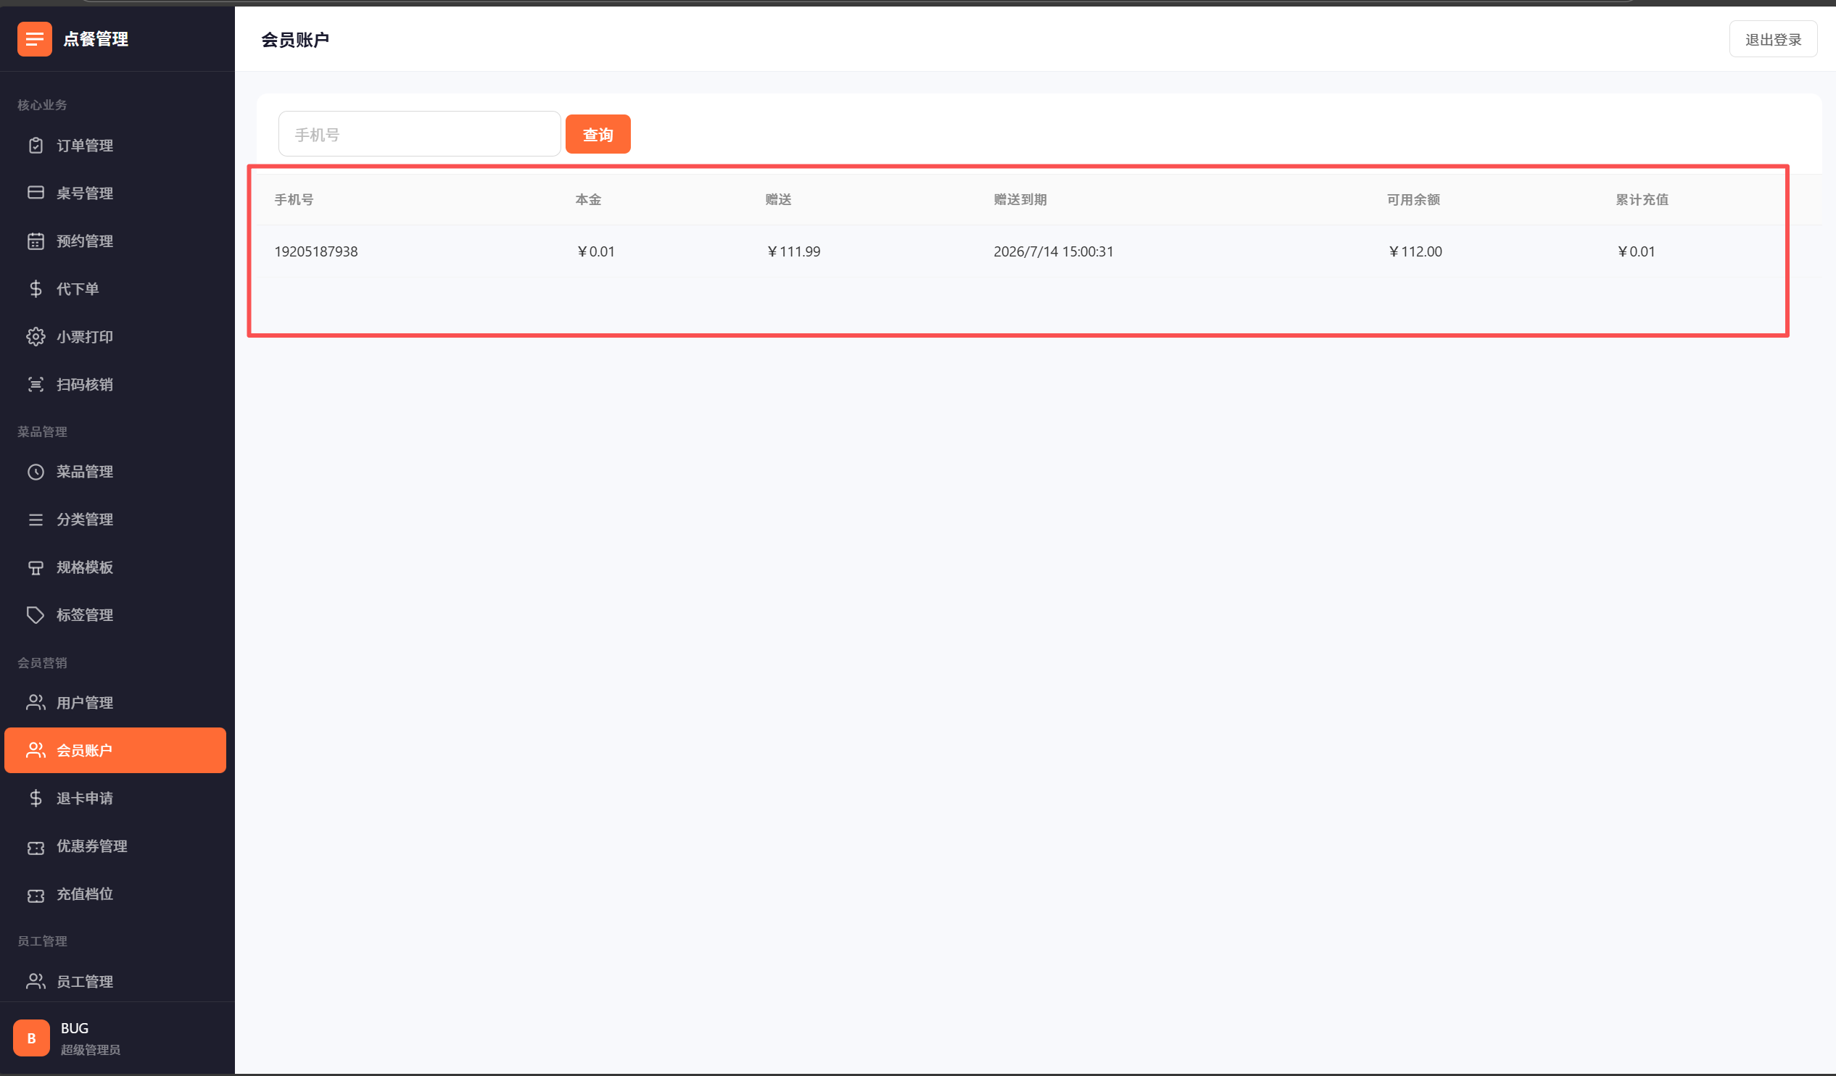Open the 用户管理 page

(85, 703)
